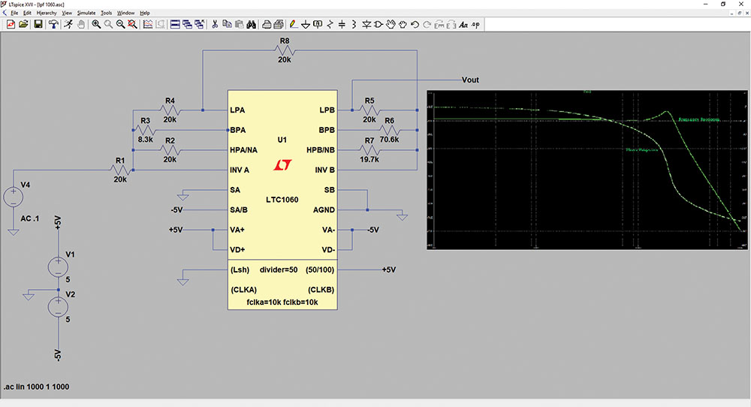The height and width of the screenshot is (407, 751).
Task: Open the Window menu
Action: pyautogui.click(x=126, y=13)
